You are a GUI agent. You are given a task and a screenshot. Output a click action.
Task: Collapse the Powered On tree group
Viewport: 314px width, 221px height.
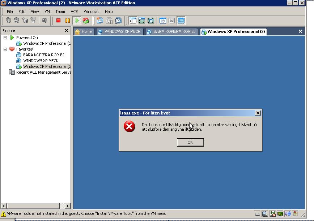click(5, 38)
